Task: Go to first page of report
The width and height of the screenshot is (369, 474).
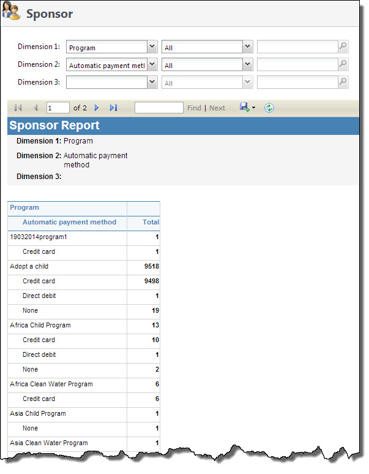Action: 18,108
